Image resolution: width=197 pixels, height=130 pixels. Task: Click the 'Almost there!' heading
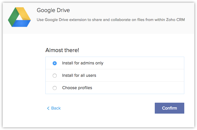[x=62, y=50]
